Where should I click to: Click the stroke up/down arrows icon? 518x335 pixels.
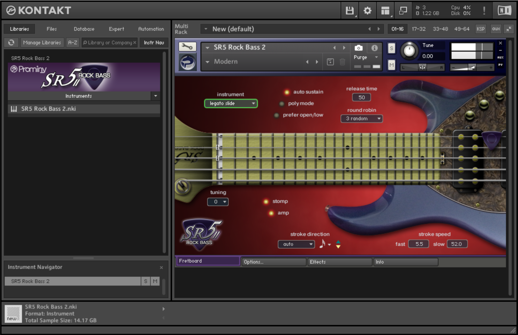point(338,244)
